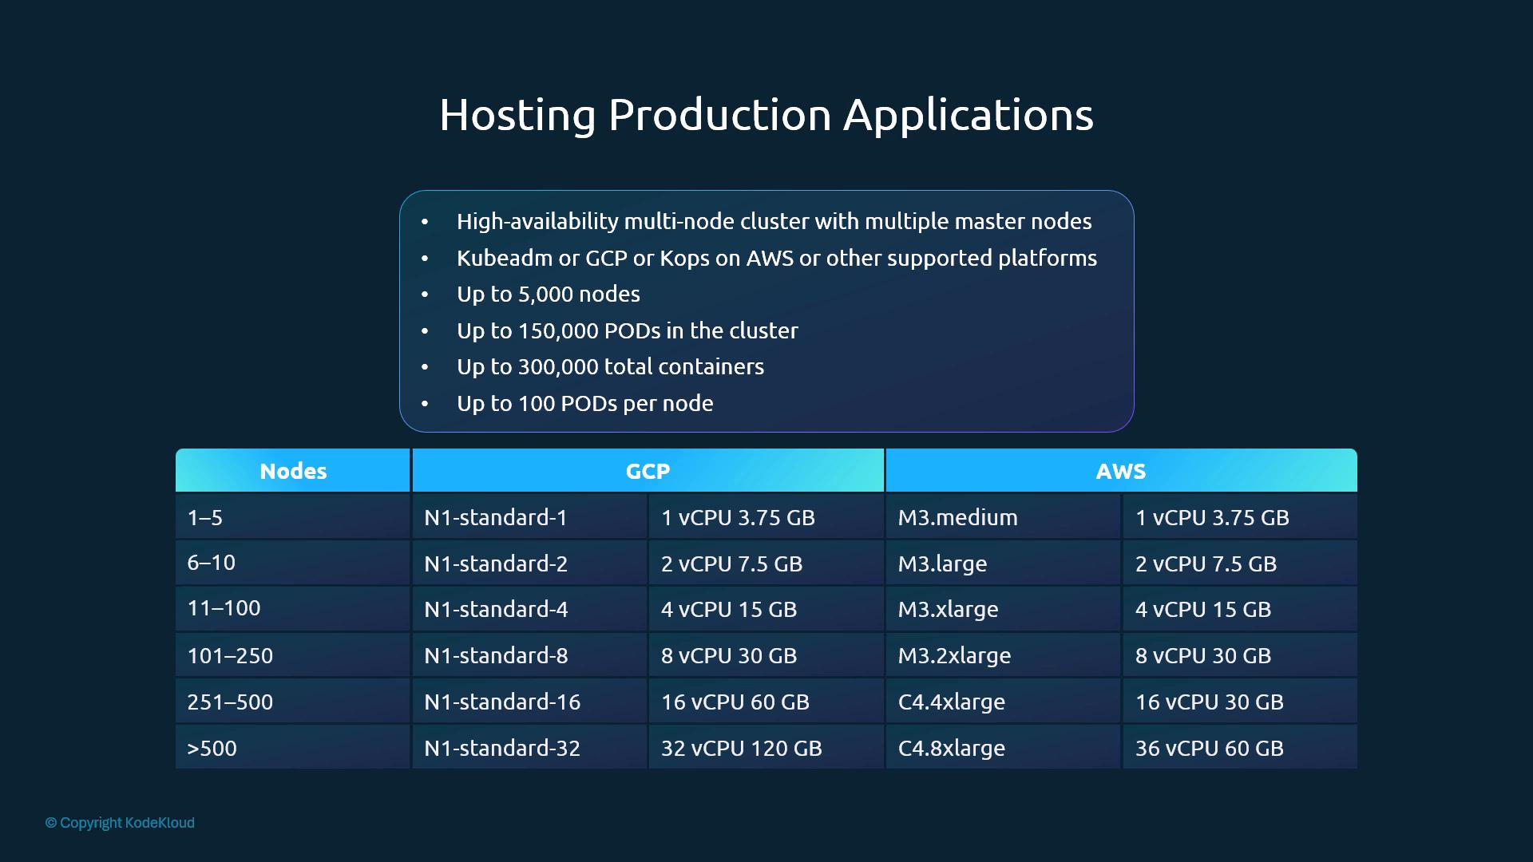Select the 32 vCPU 120 GB cell

click(766, 748)
